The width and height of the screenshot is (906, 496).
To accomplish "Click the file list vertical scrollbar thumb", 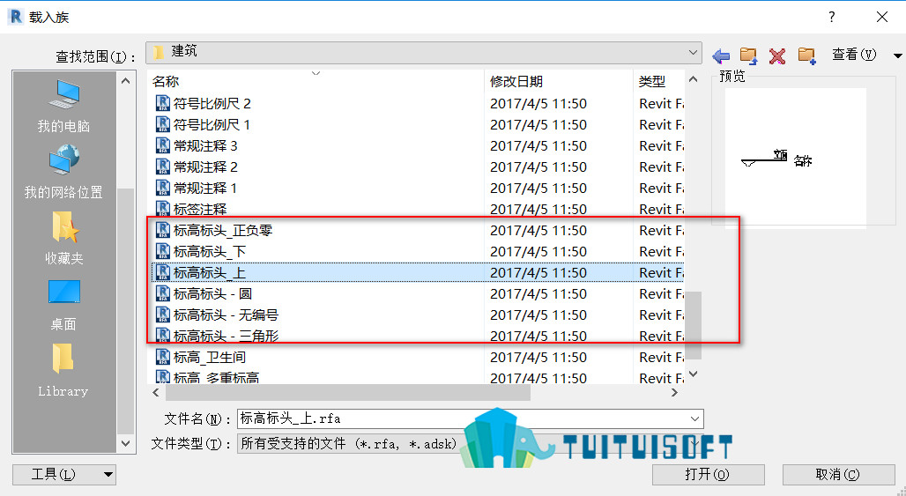I will [694, 325].
